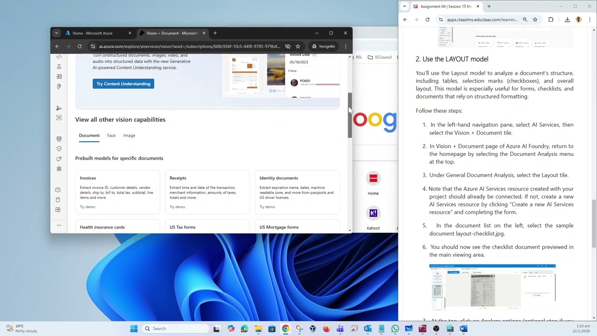The width and height of the screenshot is (597, 336).
Task: Open the Kahoot shortcut on the Google page
Action: click(x=373, y=218)
